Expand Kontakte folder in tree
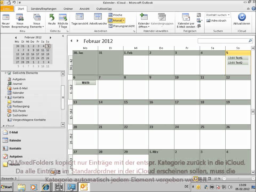 coord(6,97)
